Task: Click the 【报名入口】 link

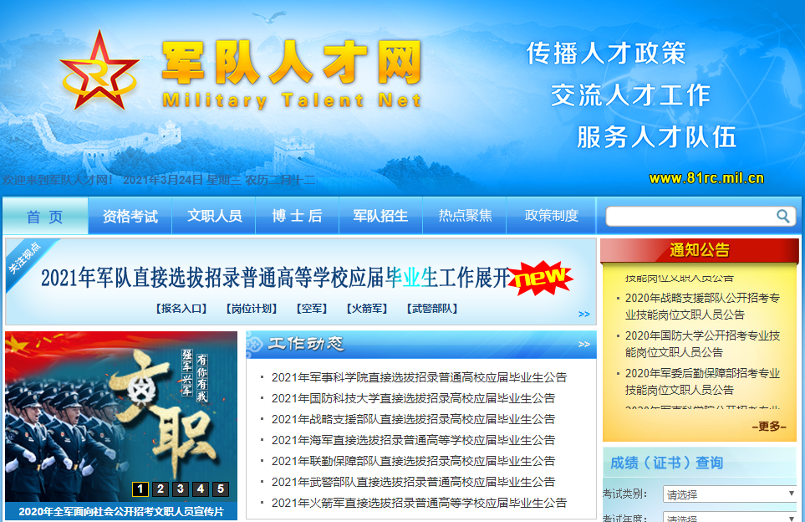Action: point(181,309)
